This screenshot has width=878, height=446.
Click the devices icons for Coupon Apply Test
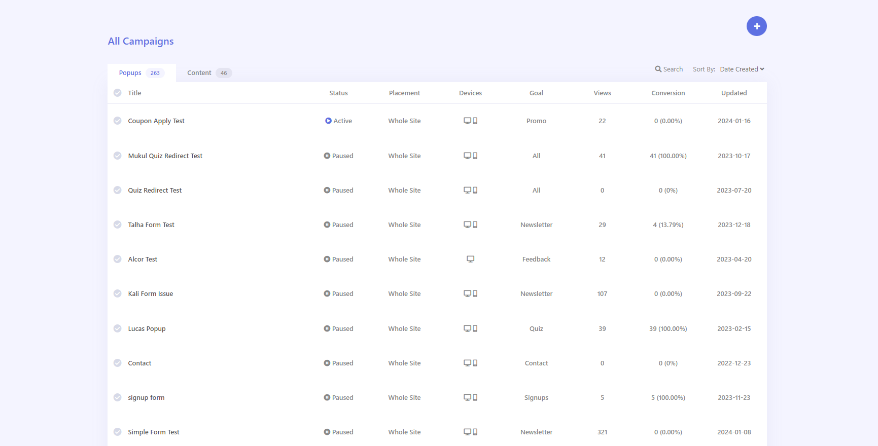(x=470, y=121)
